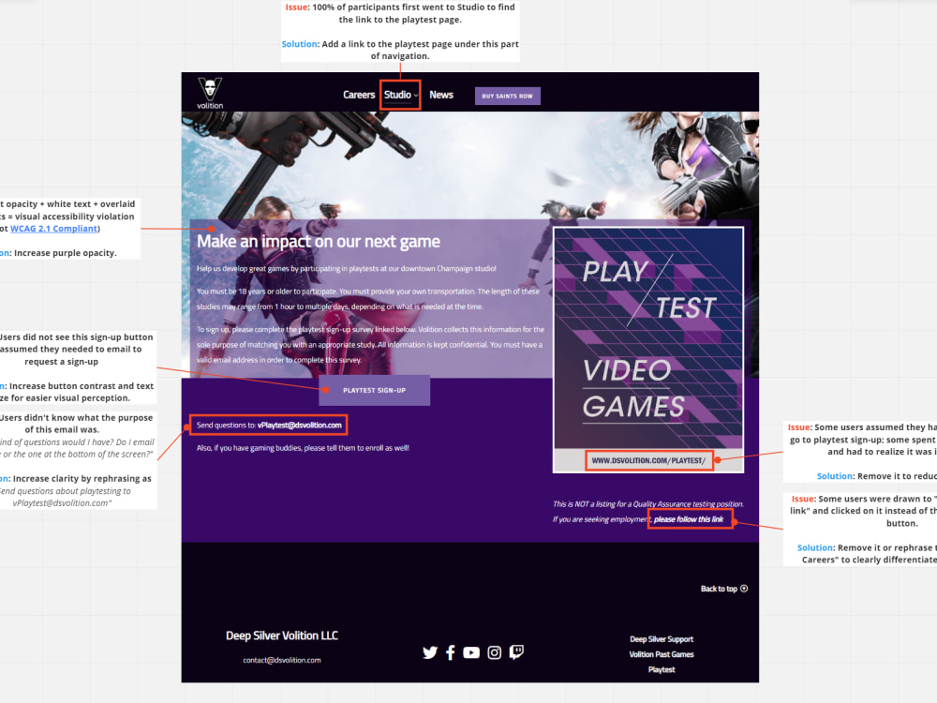Screen dimensions: 937x703
Task: Click the Play Test Video Games poster
Action: coord(648,350)
